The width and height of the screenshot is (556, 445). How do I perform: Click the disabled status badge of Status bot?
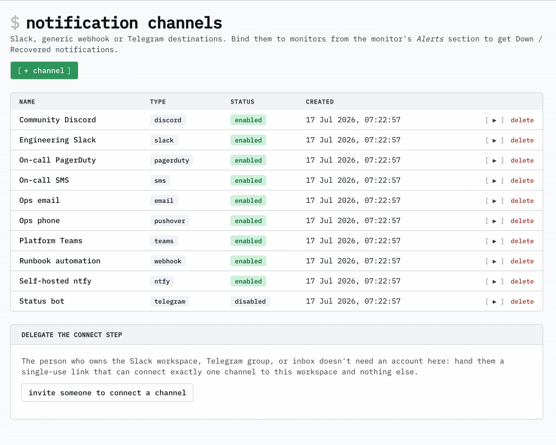[250, 302]
